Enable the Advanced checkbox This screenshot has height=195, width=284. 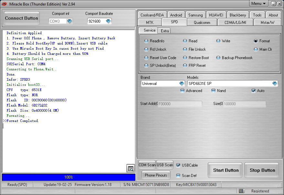183,91
